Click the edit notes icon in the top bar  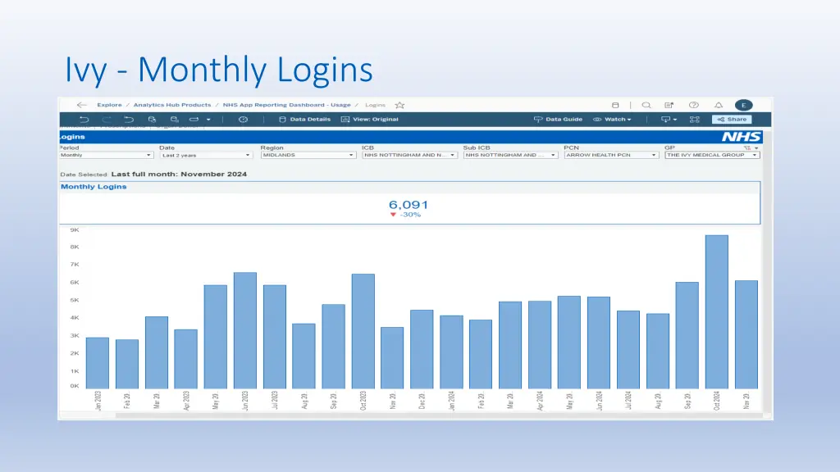pyautogui.click(x=669, y=105)
